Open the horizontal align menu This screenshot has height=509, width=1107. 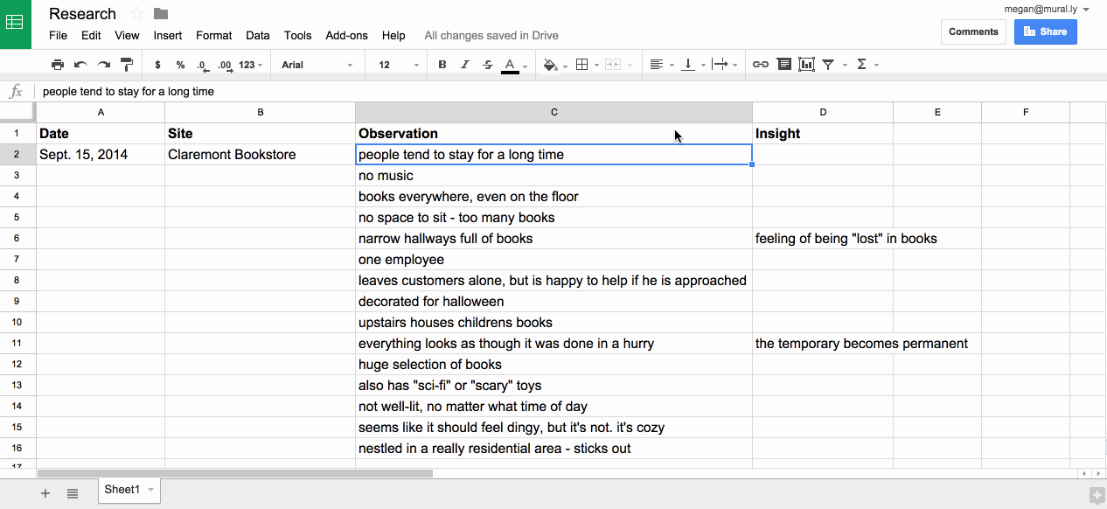pos(657,65)
